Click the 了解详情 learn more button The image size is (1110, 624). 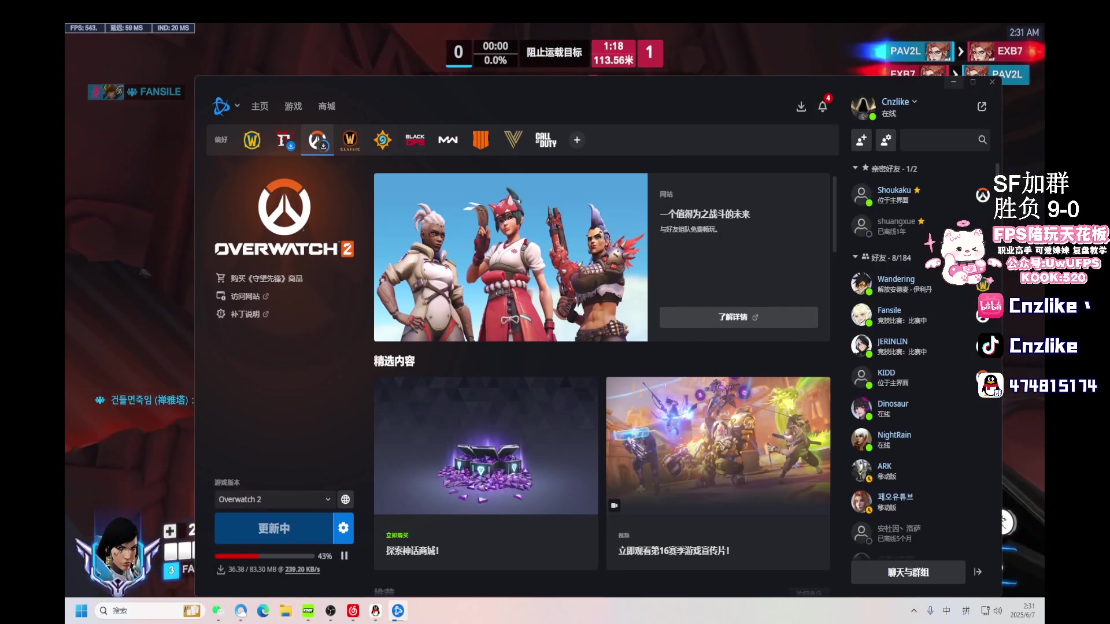tap(738, 317)
